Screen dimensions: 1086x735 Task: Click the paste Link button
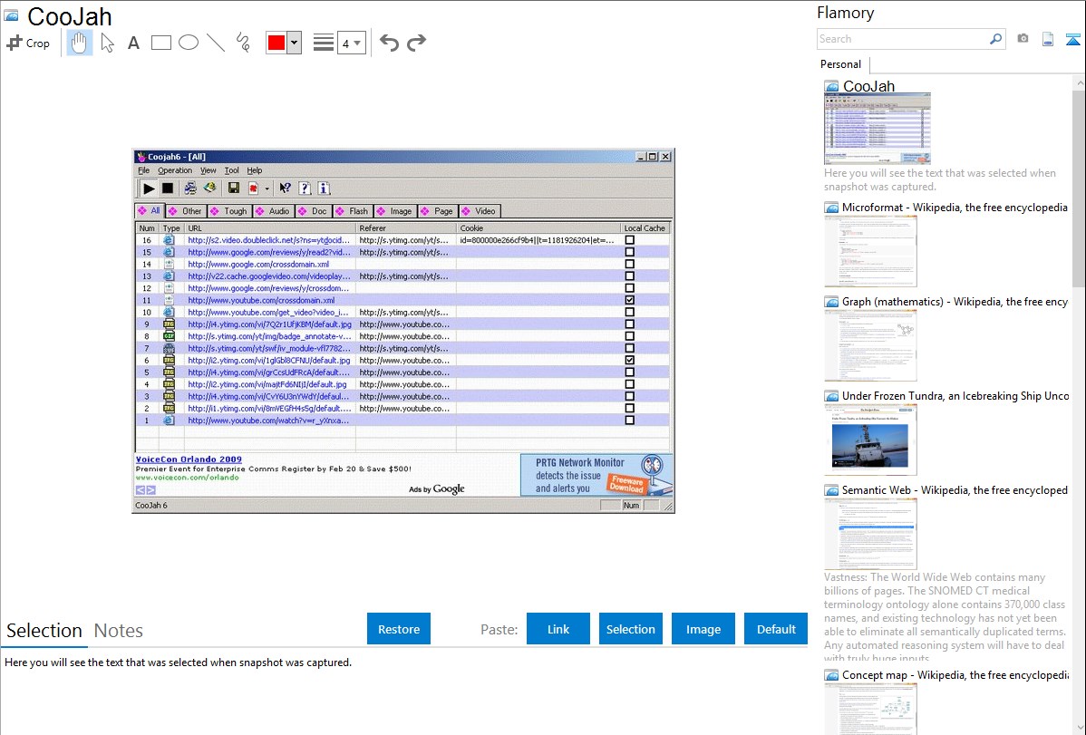(x=558, y=629)
